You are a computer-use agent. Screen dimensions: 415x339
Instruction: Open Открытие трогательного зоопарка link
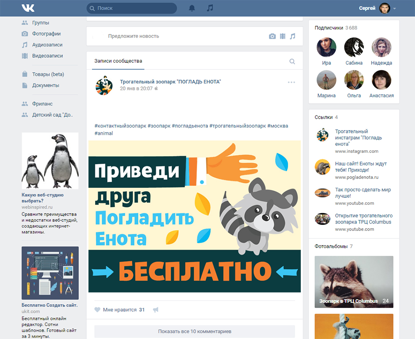[364, 219]
